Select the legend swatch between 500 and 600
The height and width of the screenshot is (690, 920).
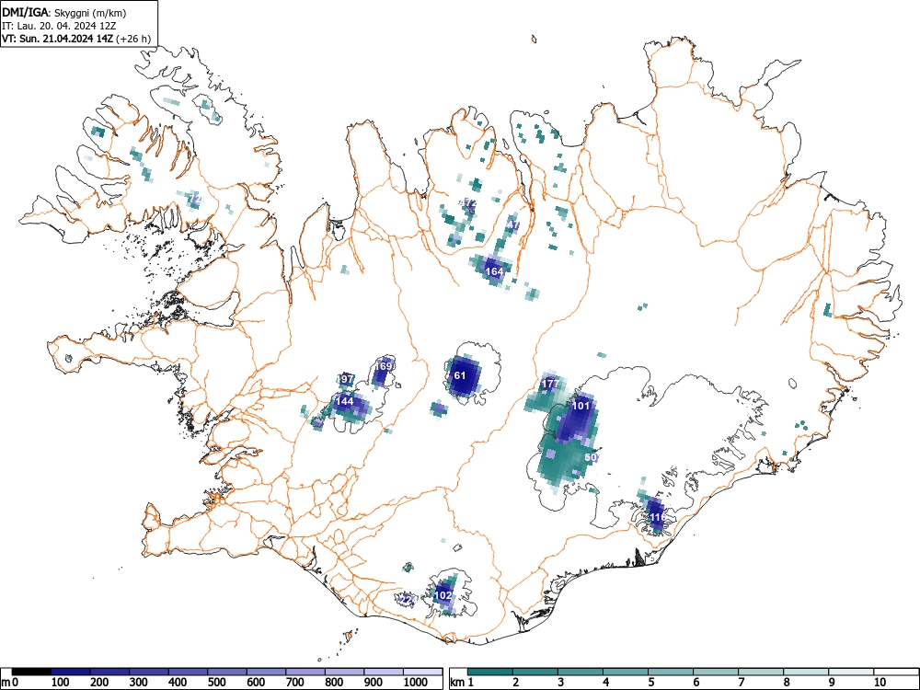(227, 672)
